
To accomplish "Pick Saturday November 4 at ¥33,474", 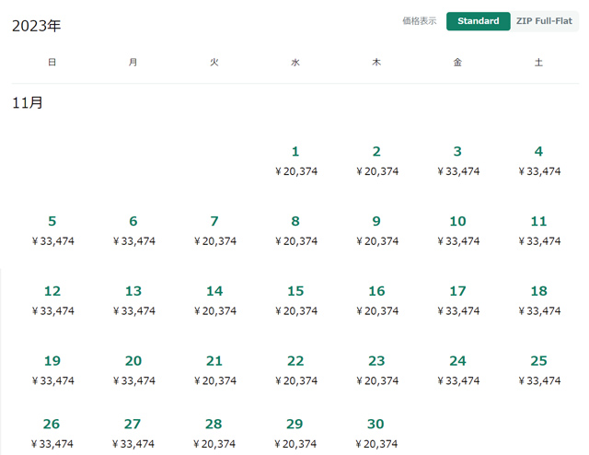I will point(538,160).
